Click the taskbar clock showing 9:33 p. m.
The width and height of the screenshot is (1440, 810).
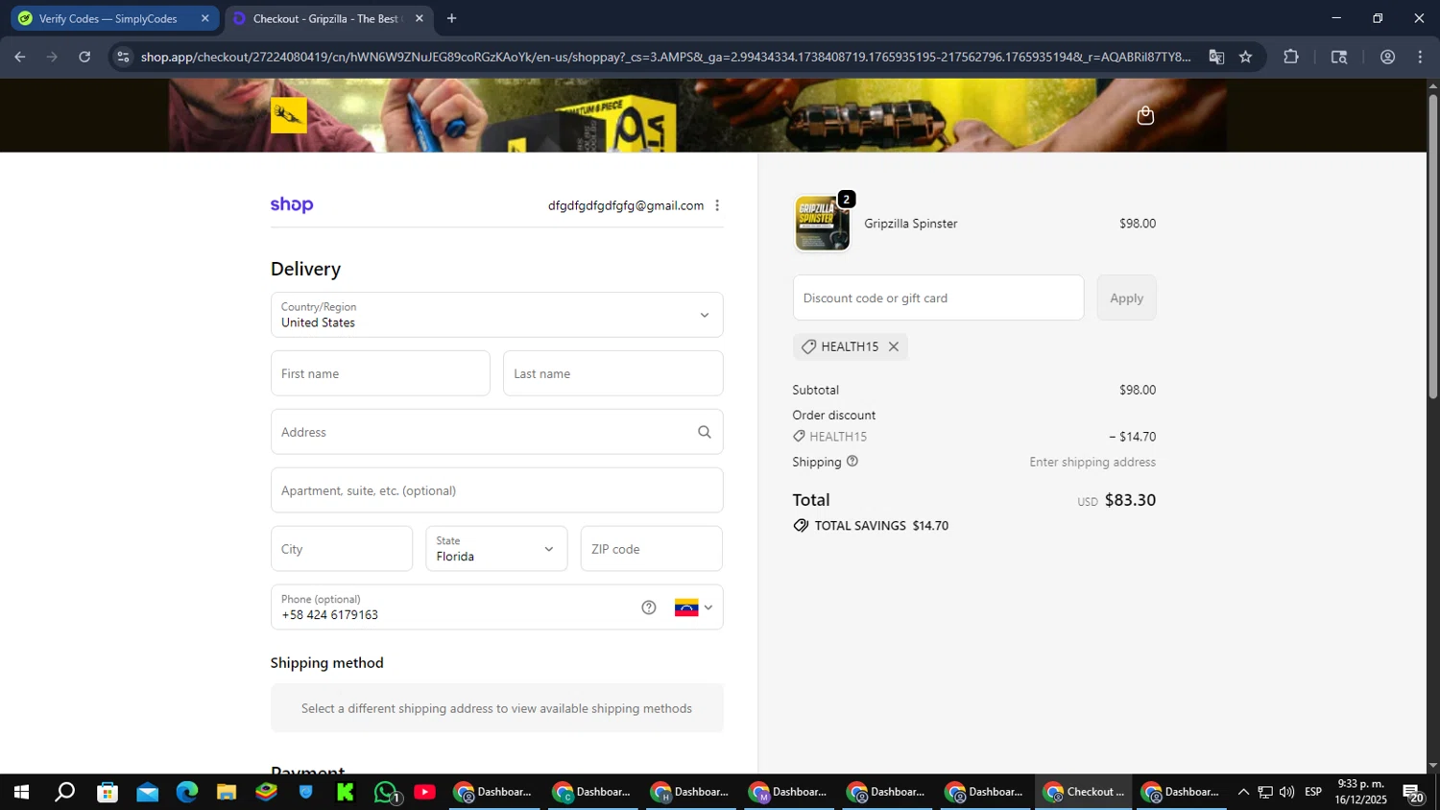point(1361,792)
